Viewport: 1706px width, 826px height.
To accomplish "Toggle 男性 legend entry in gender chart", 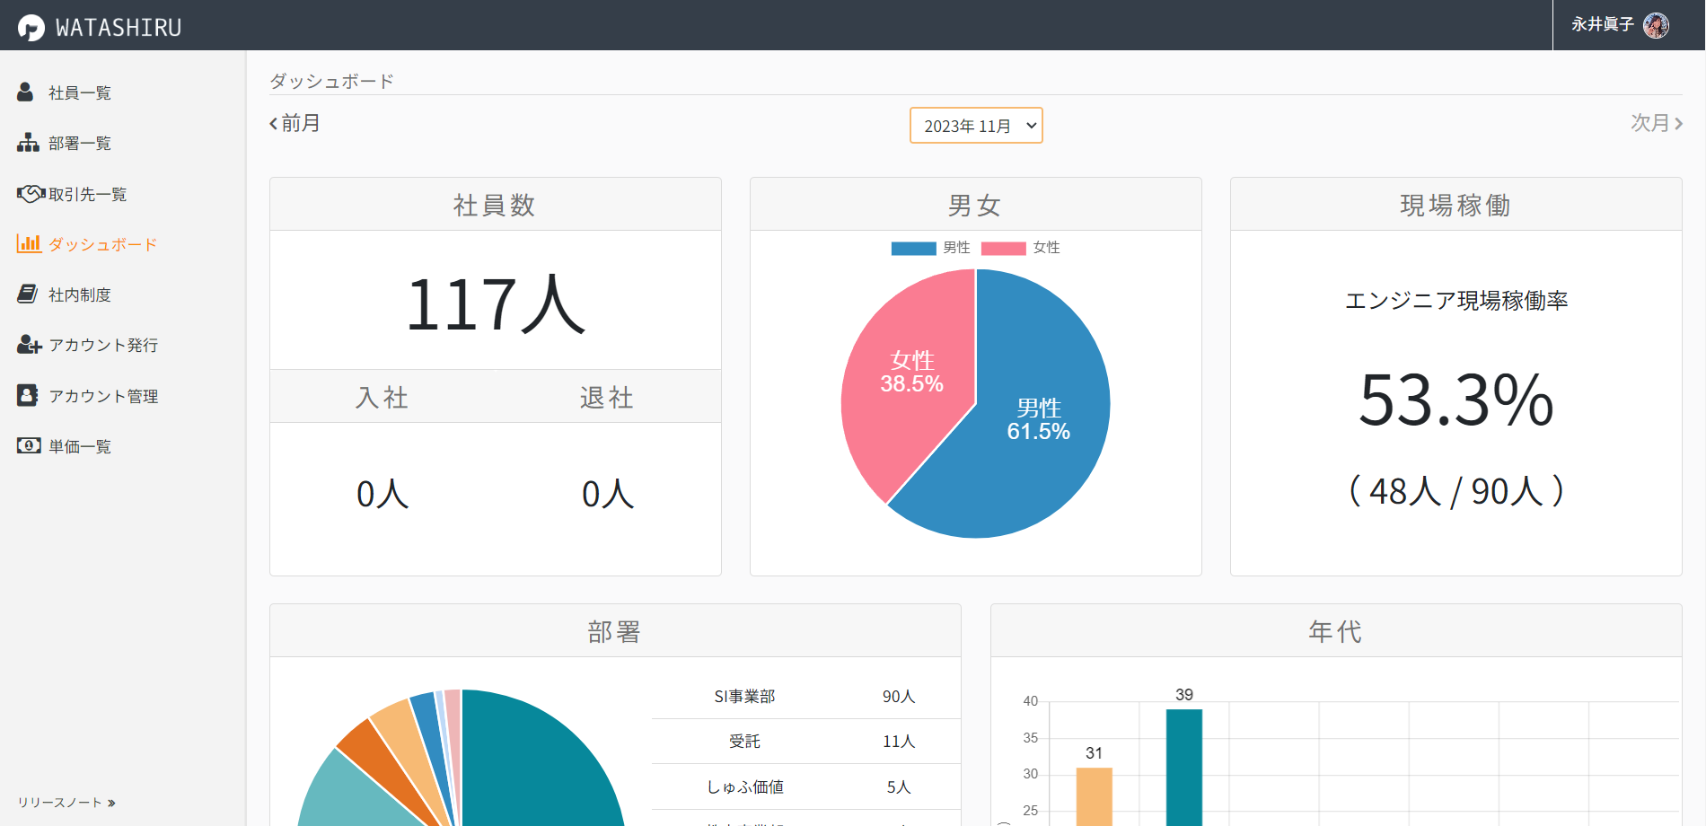I will (930, 248).
